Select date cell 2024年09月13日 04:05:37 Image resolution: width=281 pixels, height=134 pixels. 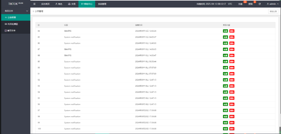coord(146,37)
